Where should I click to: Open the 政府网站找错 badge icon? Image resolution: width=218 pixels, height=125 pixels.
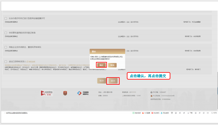[x=47, y=93]
